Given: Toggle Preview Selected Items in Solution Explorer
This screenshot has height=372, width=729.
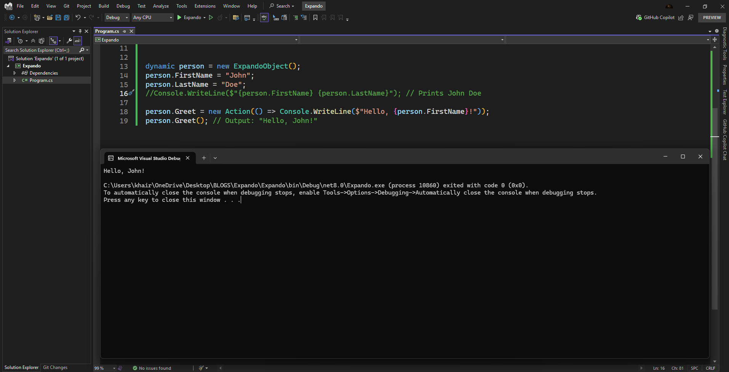Looking at the screenshot, I should (x=77, y=41).
